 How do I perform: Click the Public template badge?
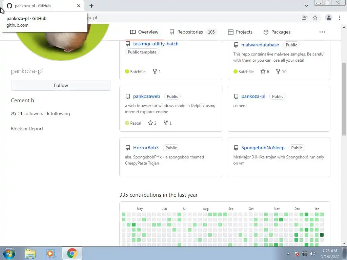click(142, 52)
